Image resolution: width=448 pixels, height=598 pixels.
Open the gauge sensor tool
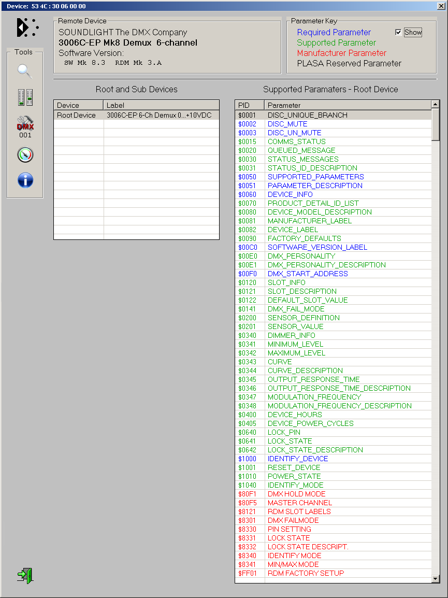[x=25, y=154]
